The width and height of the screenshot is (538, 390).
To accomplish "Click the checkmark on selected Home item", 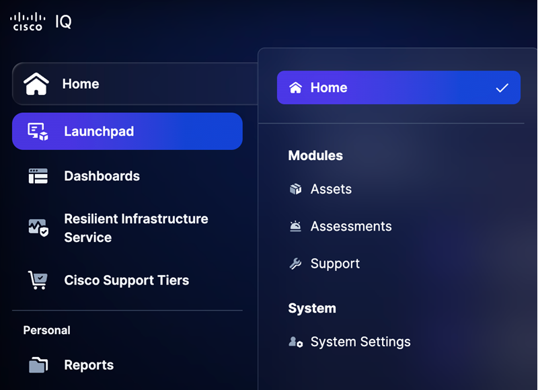I will pos(502,88).
